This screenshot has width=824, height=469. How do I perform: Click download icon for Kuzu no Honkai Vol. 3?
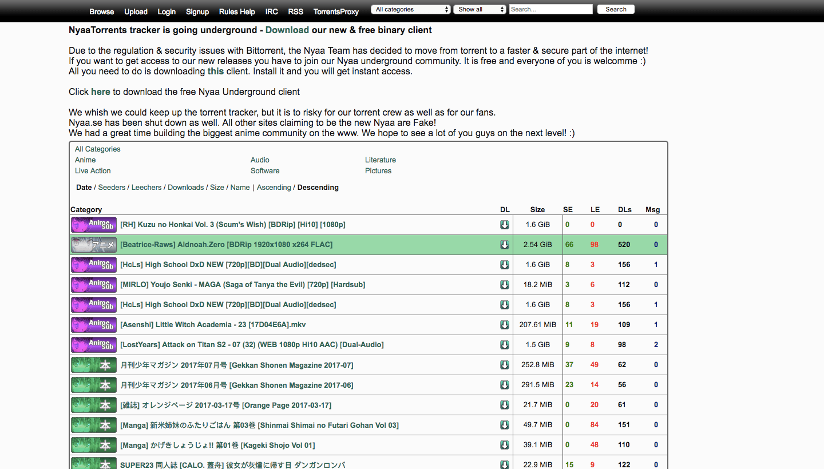[x=505, y=225]
